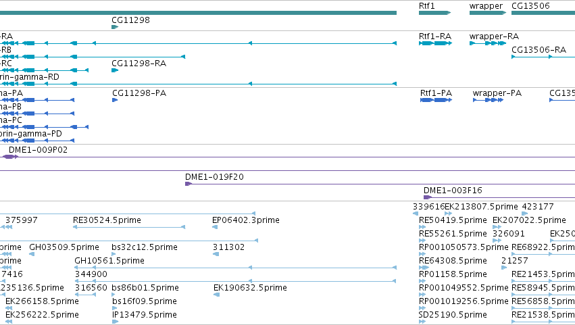Image resolution: width=575 pixels, height=325 pixels.
Task: Select the prin-gamma-PD protein label
Action: [31, 134]
